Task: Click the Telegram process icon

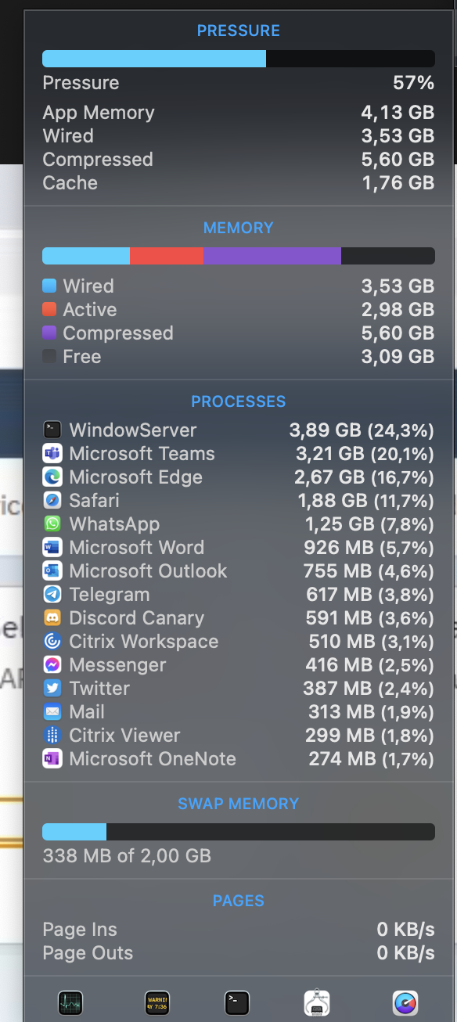Action: point(52,595)
